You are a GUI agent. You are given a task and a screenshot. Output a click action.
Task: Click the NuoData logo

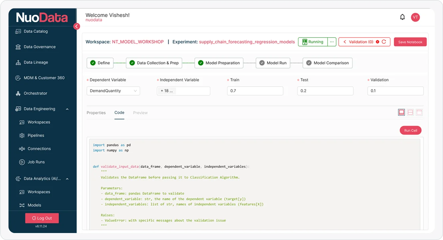[x=42, y=17]
